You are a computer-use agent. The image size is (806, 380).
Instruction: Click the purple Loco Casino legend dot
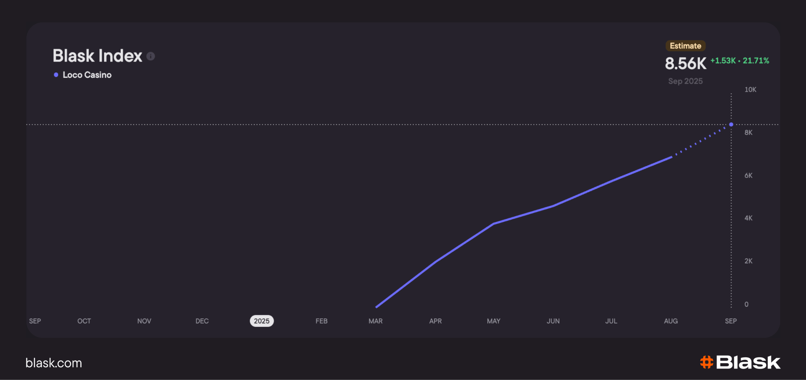click(56, 75)
